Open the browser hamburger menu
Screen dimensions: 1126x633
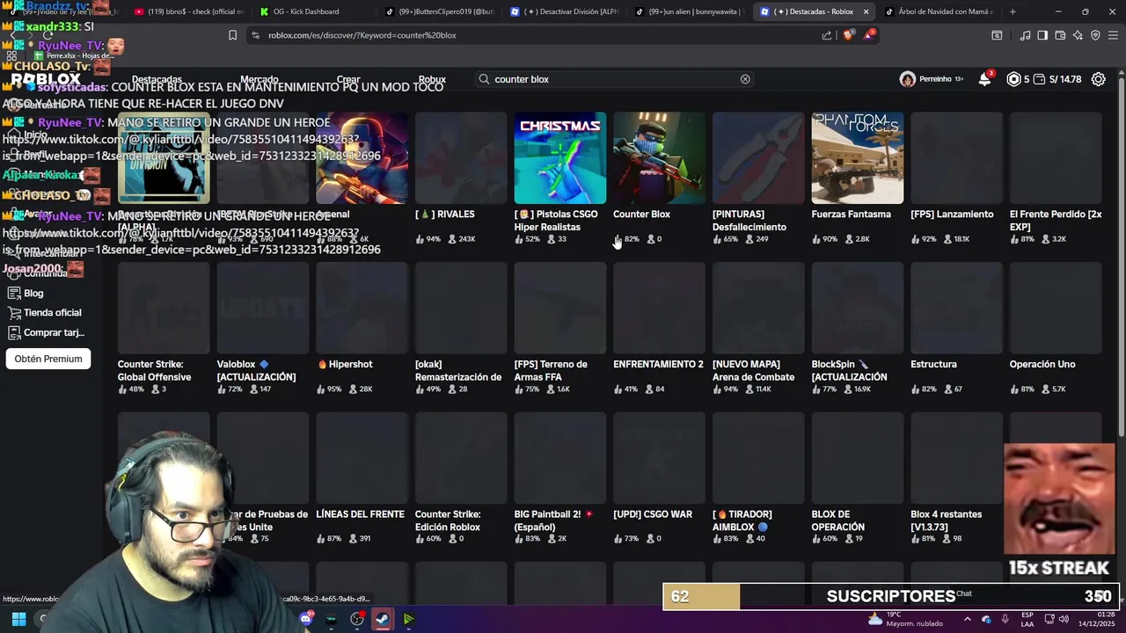pos(1113,35)
